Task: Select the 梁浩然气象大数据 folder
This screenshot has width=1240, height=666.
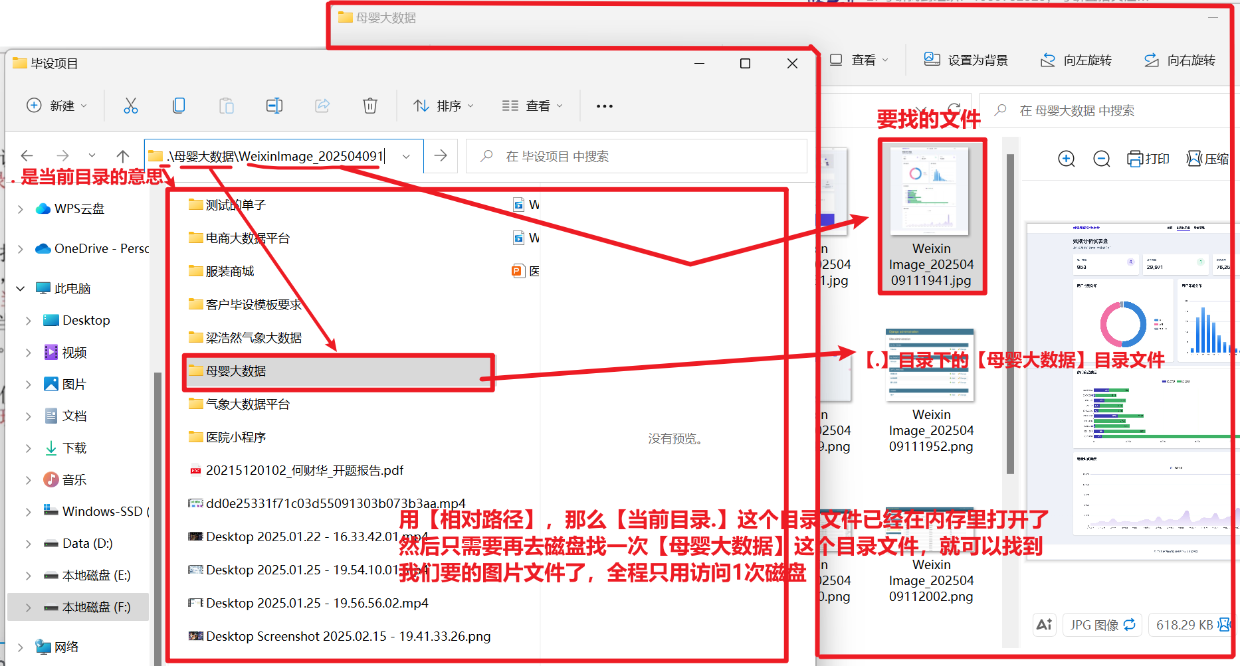Action: [x=245, y=338]
